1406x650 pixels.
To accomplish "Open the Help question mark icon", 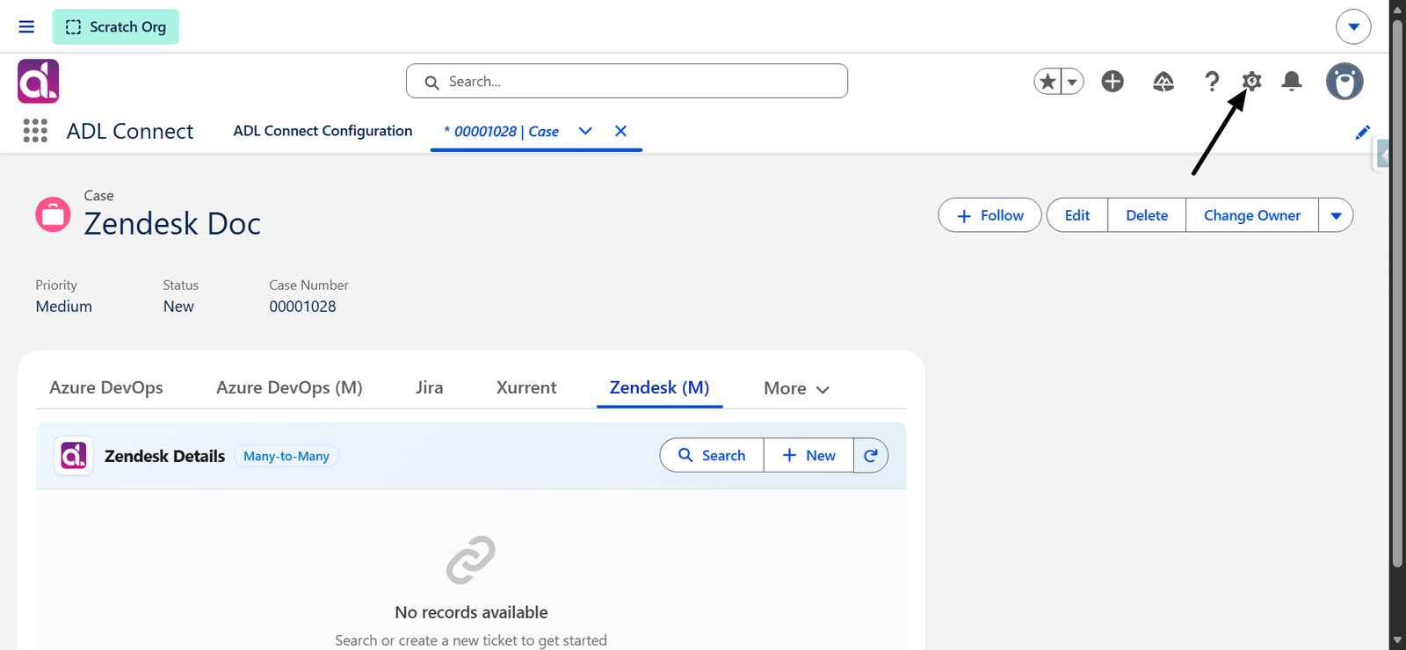I will coord(1212,81).
